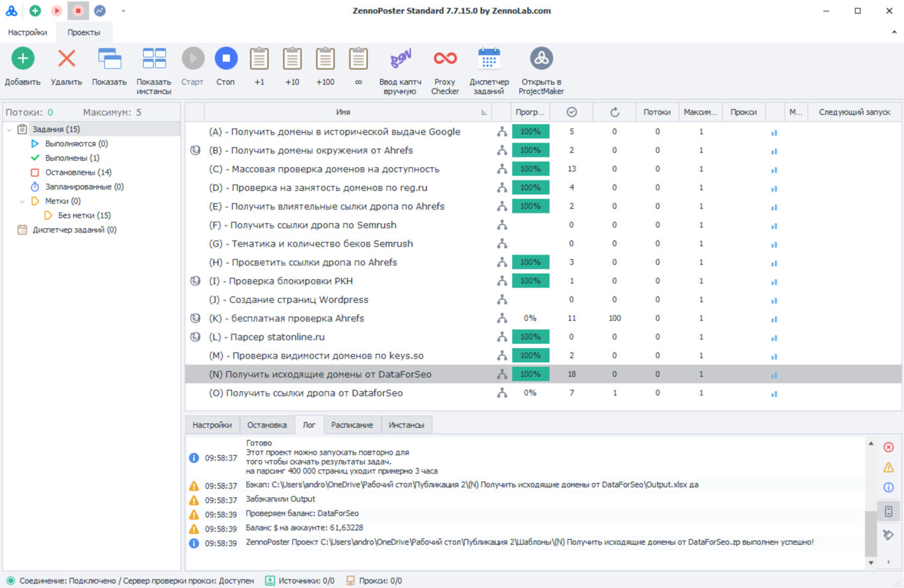The height and width of the screenshot is (588, 904).
Task: Toggle the warning messages filter in log
Action: 889,467
